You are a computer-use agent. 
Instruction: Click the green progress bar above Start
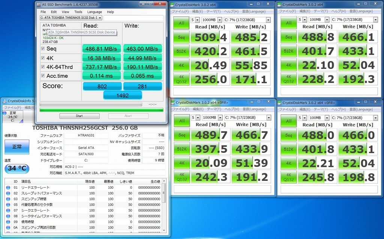101,110
